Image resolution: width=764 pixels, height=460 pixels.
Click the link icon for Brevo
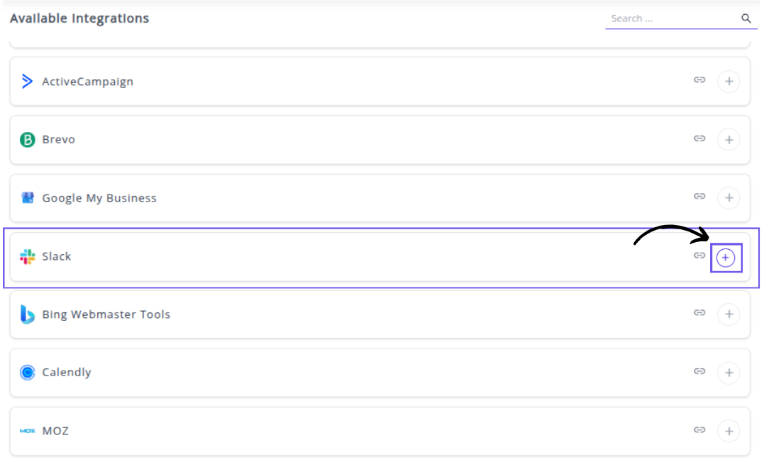pyautogui.click(x=699, y=138)
